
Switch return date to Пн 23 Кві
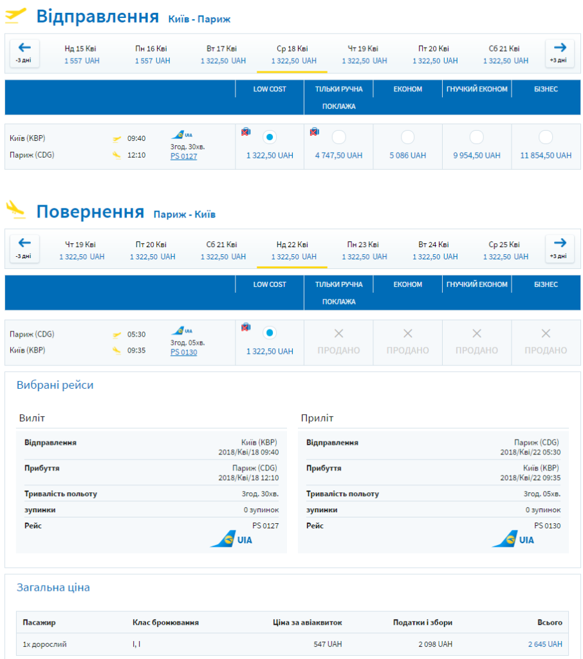pyautogui.click(x=364, y=250)
